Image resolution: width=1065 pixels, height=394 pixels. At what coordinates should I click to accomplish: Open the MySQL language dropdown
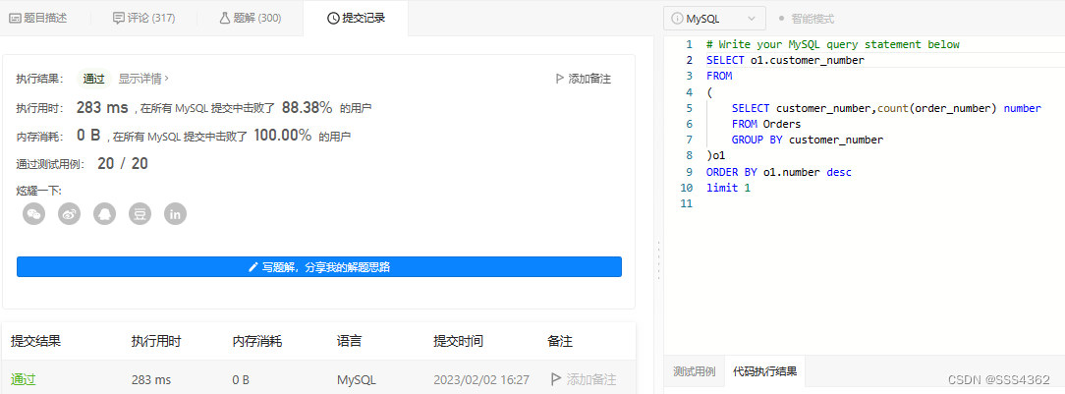pyautogui.click(x=714, y=19)
